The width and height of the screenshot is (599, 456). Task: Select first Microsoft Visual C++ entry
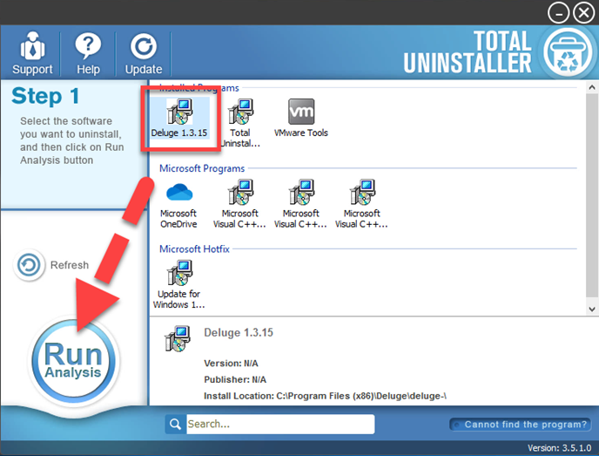tap(239, 204)
